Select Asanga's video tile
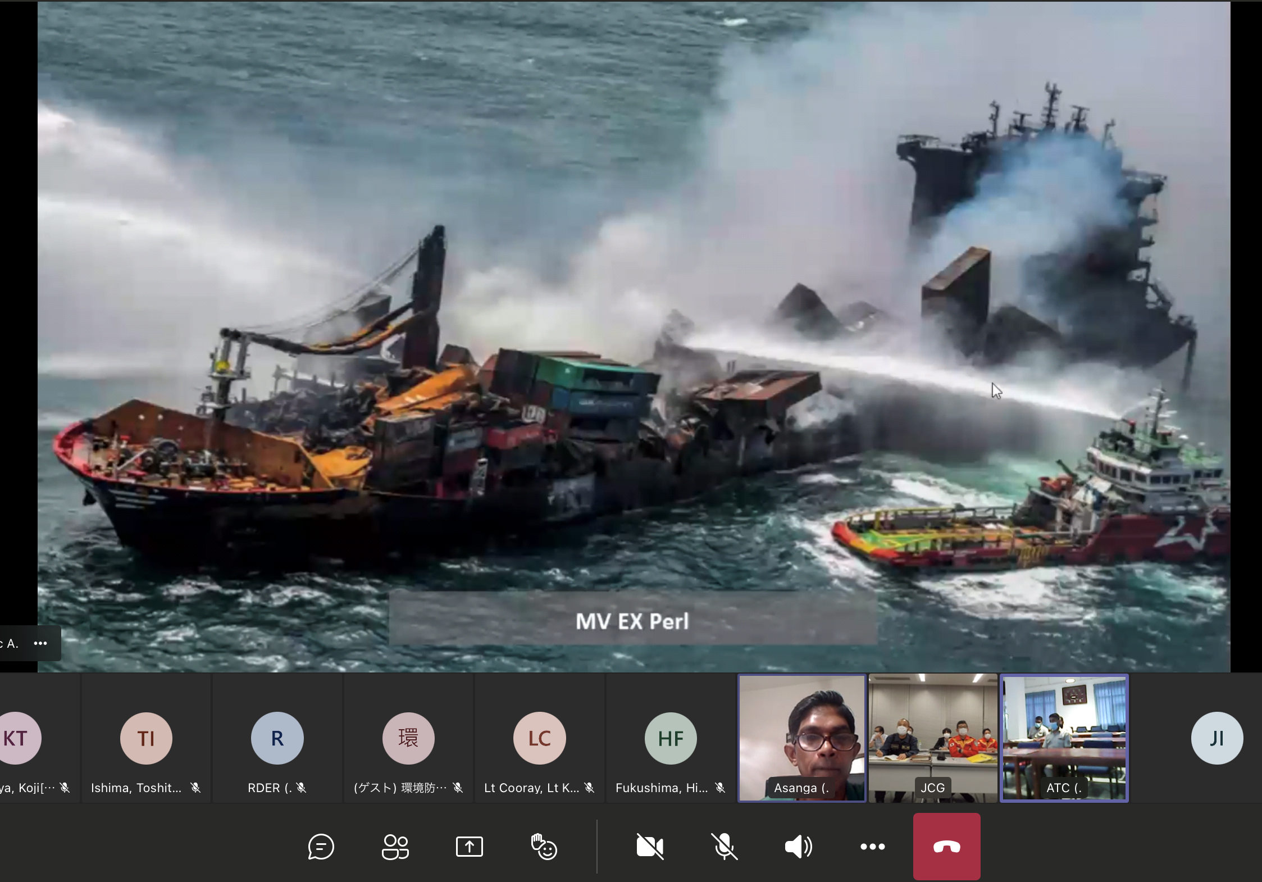Viewport: 1262px width, 882px height. [801, 738]
